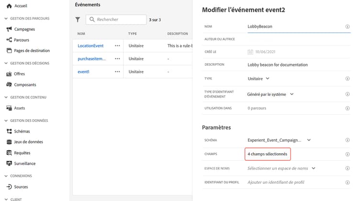Click the Jeux de données icon
359x201 pixels.
9,142
